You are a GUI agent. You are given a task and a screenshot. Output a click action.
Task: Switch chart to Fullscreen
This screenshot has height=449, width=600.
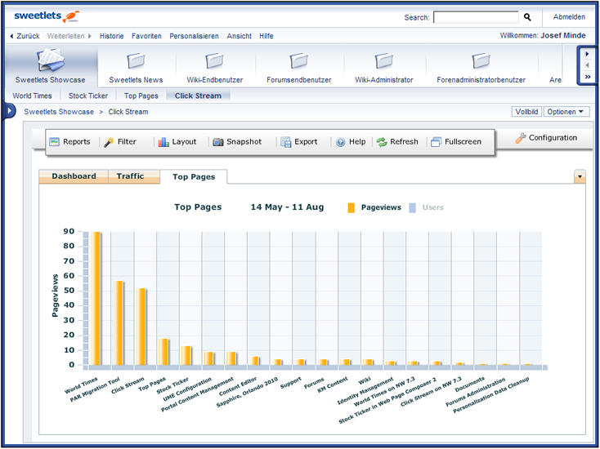click(x=456, y=142)
